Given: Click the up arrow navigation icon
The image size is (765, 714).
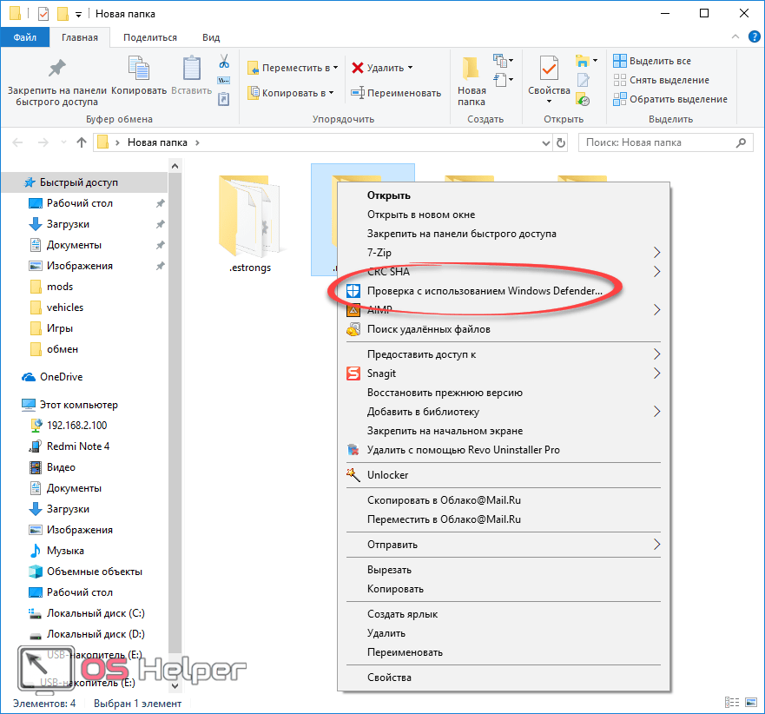Looking at the screenshot, I should (82, 142).
